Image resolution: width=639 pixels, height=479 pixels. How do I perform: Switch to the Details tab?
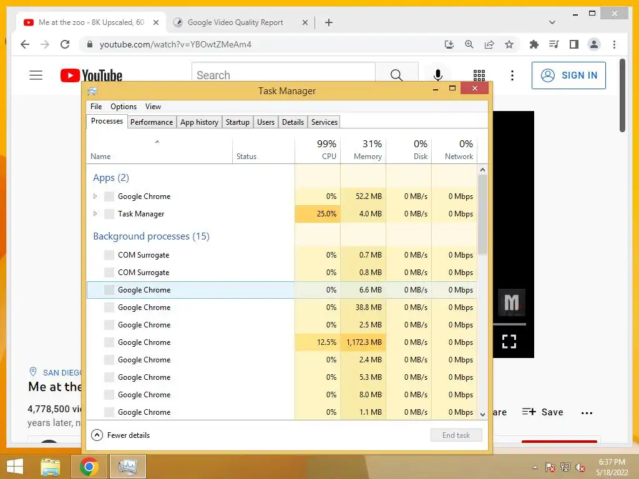pos(293,122)
